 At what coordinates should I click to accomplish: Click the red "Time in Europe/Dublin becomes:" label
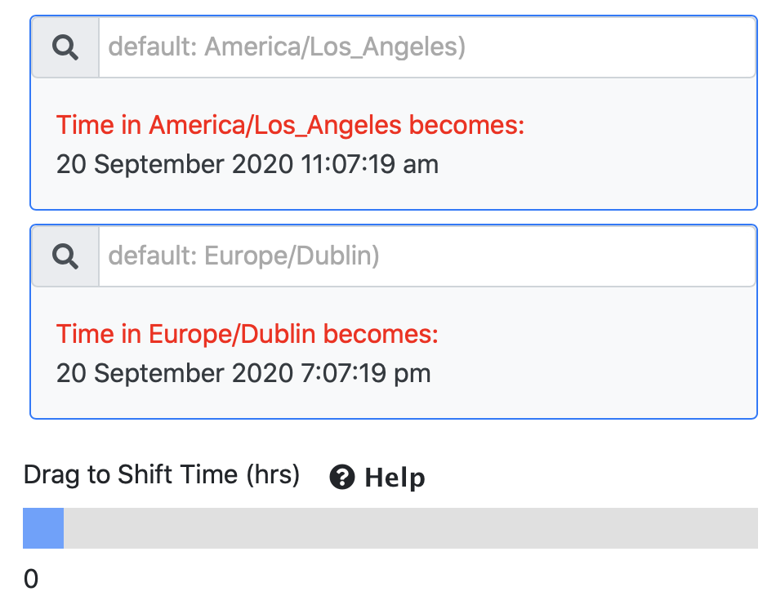click(x=247, y=335)
